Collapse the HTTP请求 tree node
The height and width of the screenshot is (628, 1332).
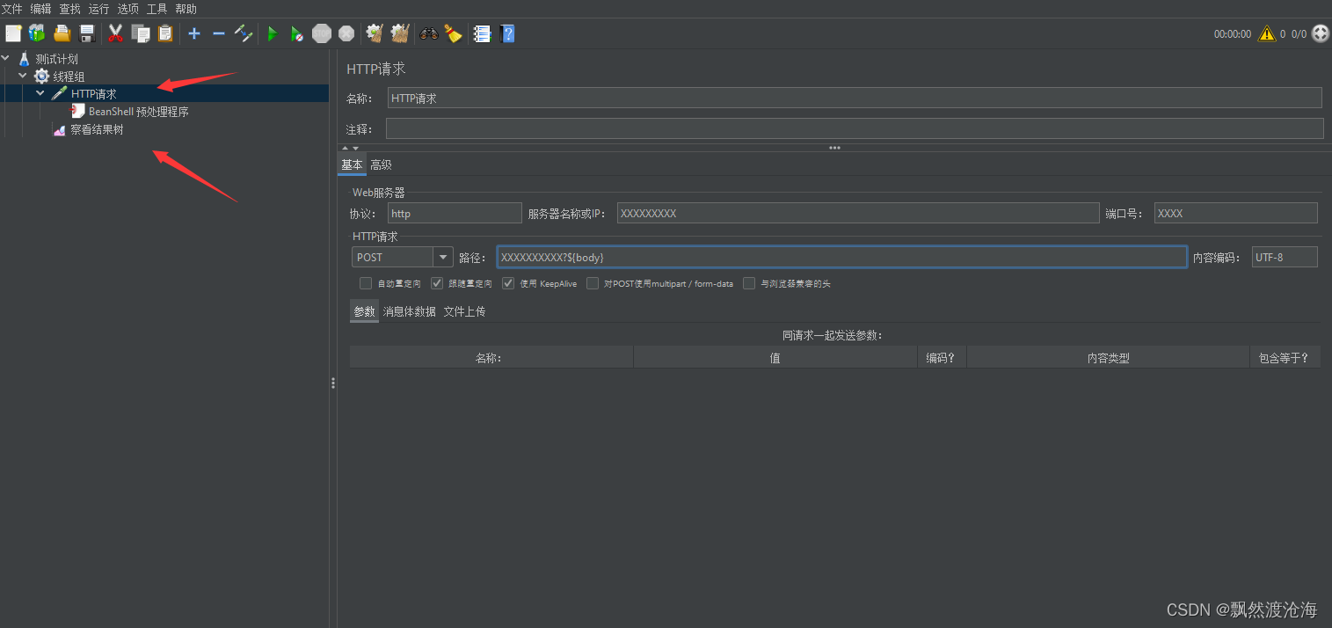point(40,93)
